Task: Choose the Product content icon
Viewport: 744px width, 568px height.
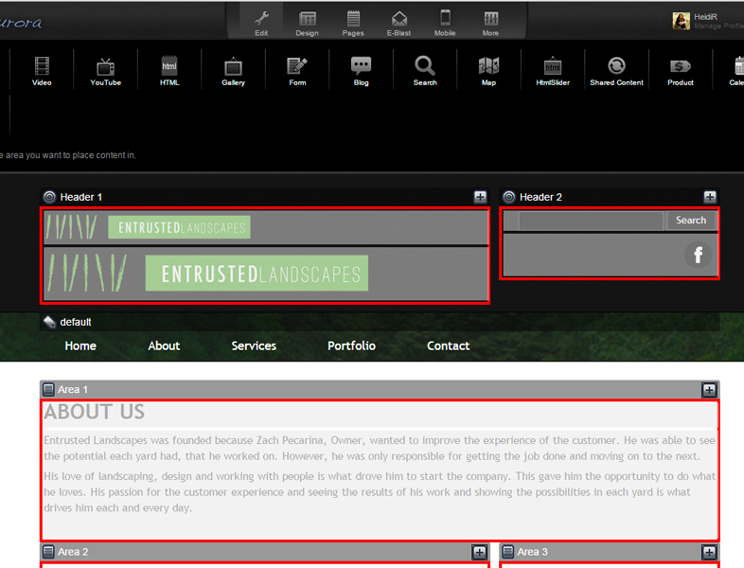Action: [x=681, y=71]
